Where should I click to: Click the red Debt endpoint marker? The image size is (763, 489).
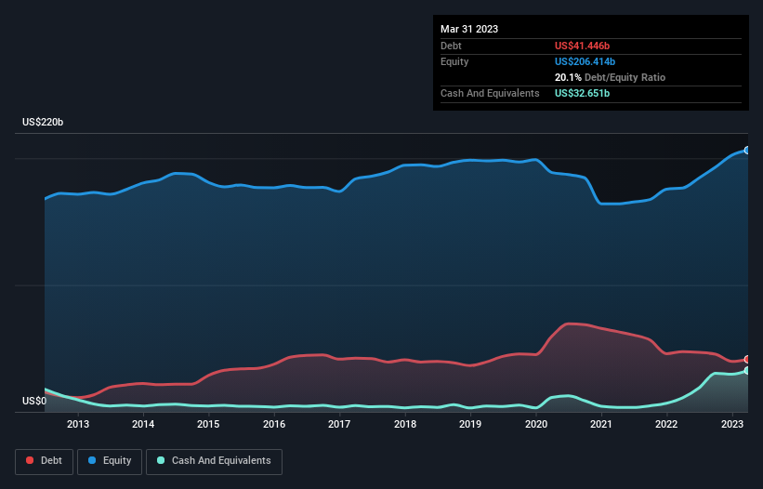(747, 359)
